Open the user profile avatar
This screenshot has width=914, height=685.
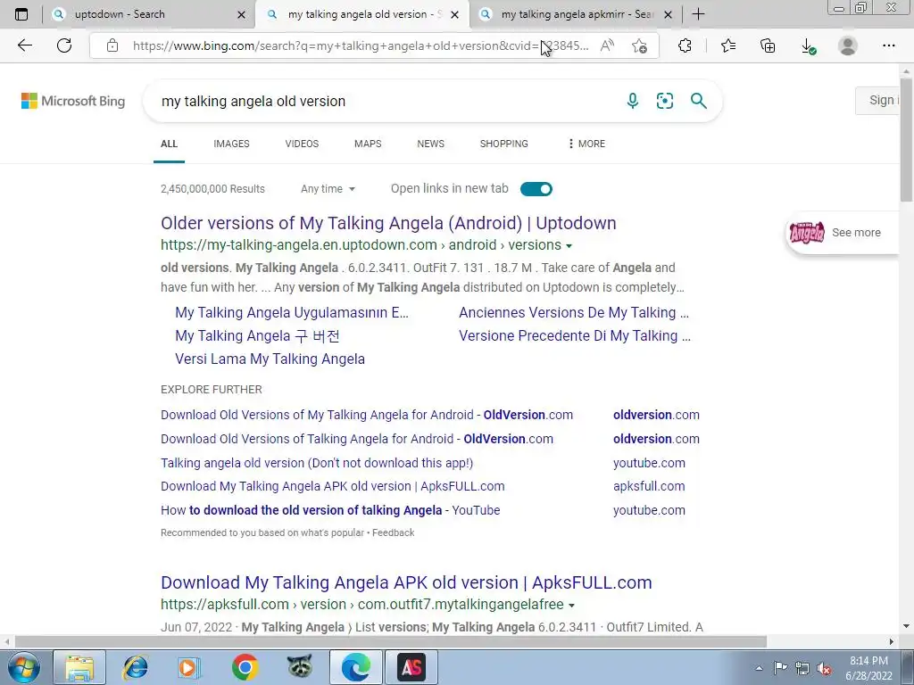(x=847, y=45)
